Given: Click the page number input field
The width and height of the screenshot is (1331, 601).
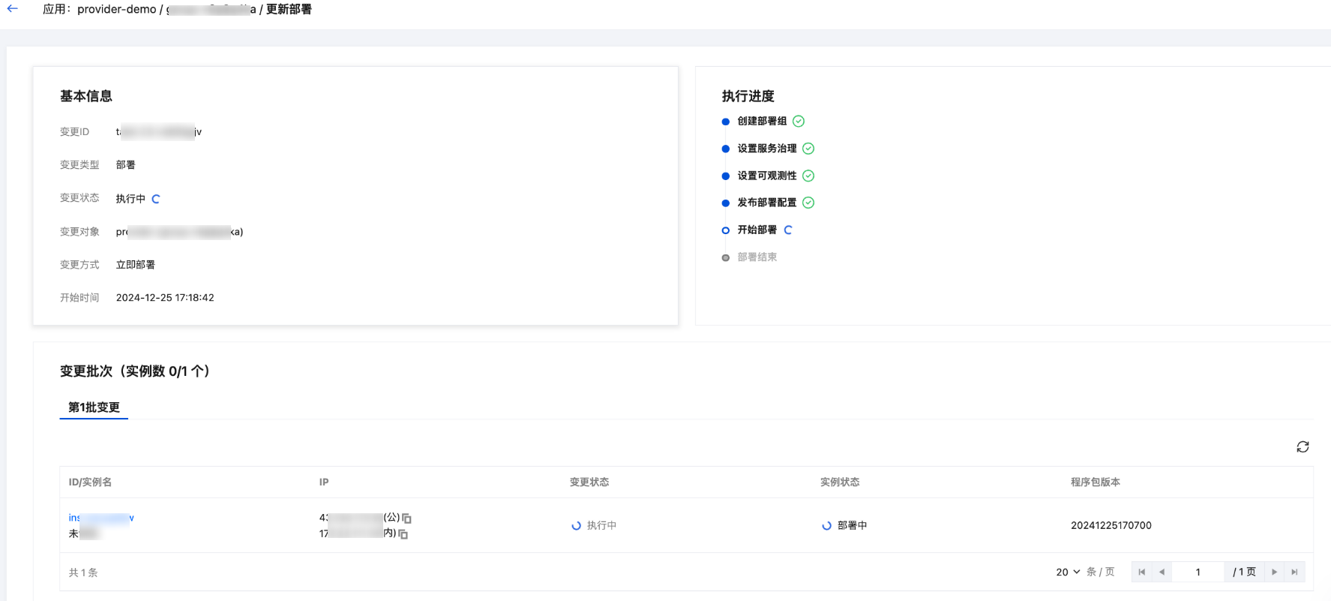Looking at the screenshot, I should [1198, 572].
